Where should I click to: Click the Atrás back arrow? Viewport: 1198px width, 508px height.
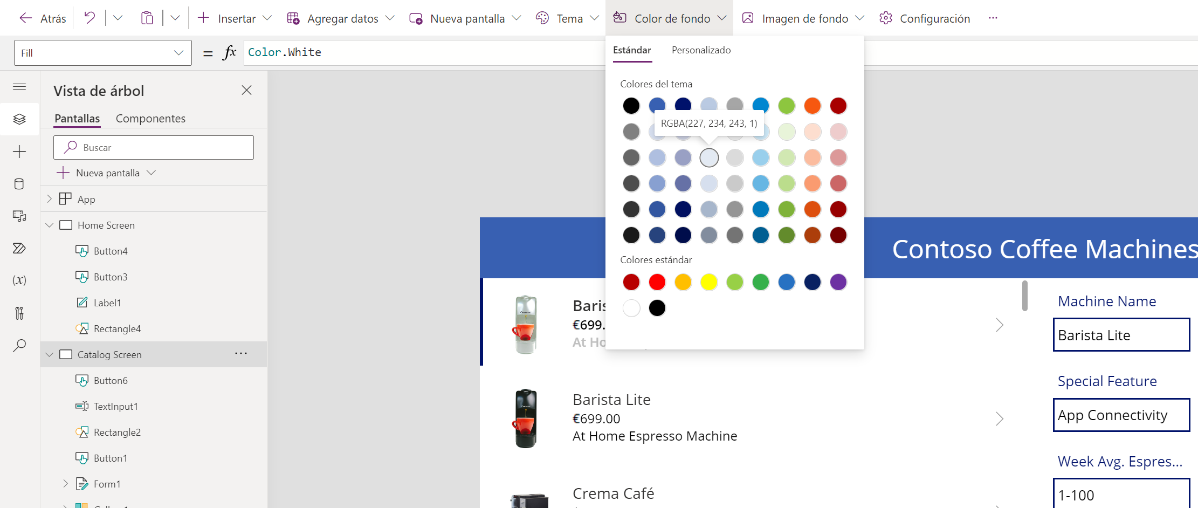(x=25, y=18)
